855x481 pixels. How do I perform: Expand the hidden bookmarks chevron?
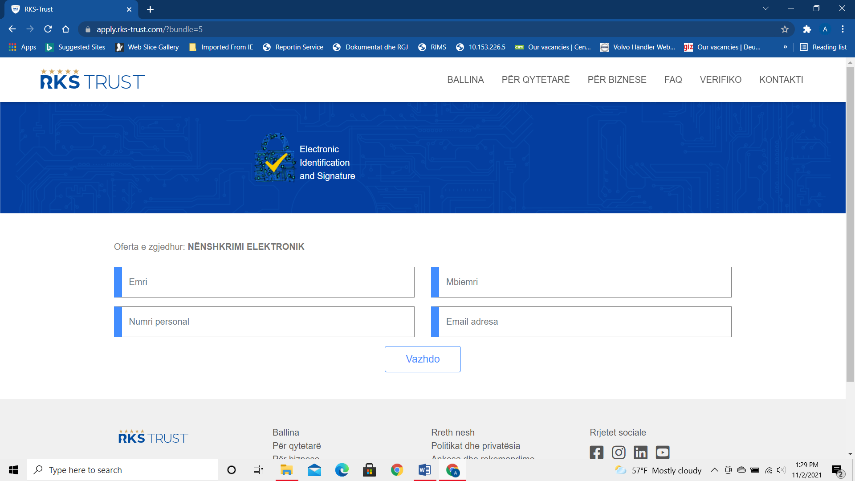click(785, 47)
